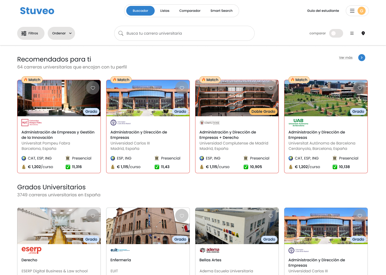Image resolution: width=386 pixels, height=275 pixels.
Task: Open Guía del estudiante link
Action: [323, 11]
